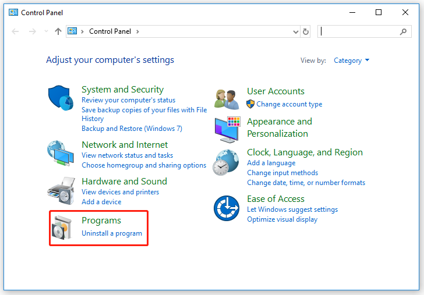Image resolution: width=424 pixels, height=295 pixels.
Task: Click Add a language
Action: pyautogui.click(x=271, y=163)
